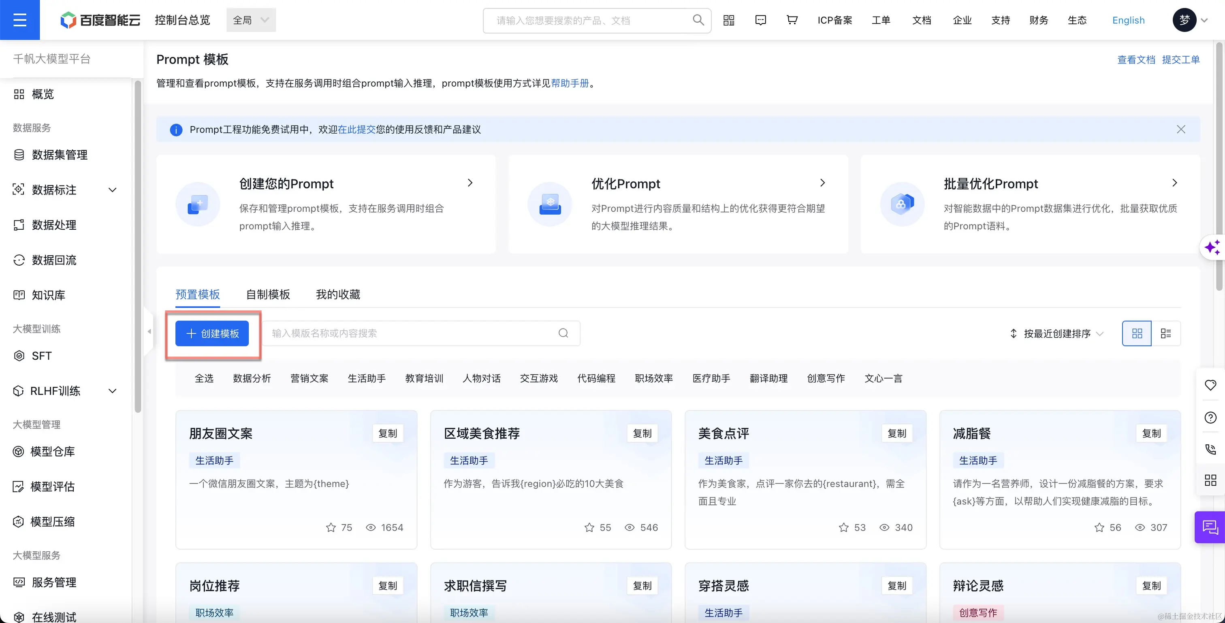The width and height of the screenshot is (1225, 623).
Task: Click the QR code grid icon in header
Action: click(x=728, y=20)
